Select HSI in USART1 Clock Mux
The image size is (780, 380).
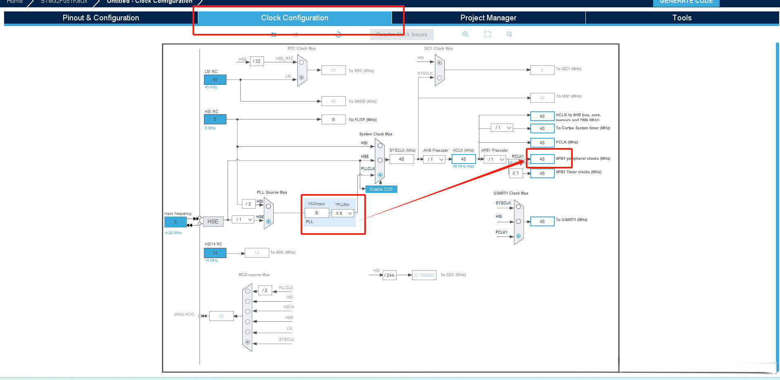(519, 221)
